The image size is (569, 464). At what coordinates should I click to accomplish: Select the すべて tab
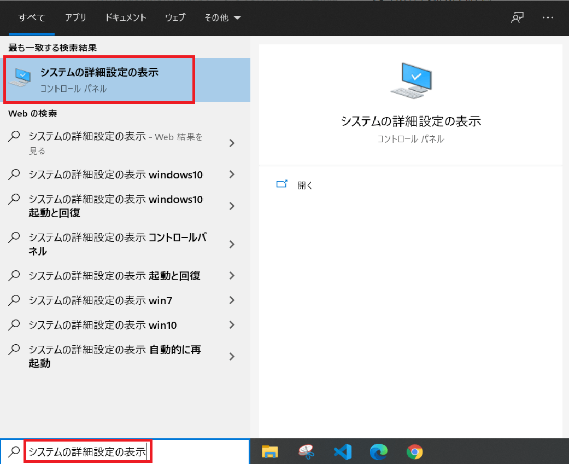coord(32,18)
